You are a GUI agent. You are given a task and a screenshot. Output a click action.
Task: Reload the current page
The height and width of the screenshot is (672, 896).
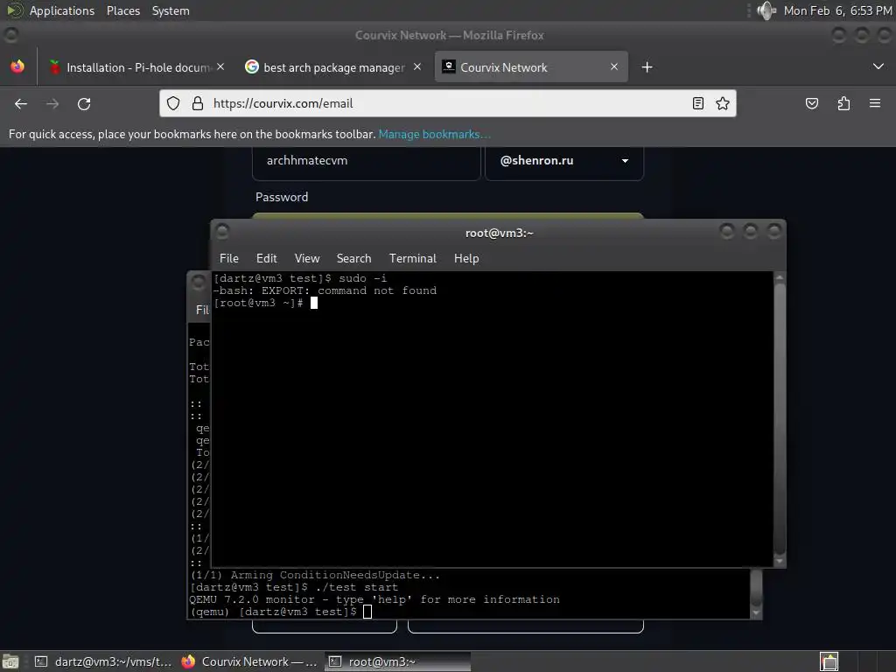[84, 103]
